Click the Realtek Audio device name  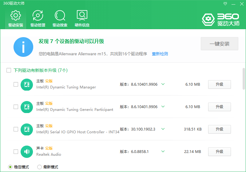tap(49, 154)
